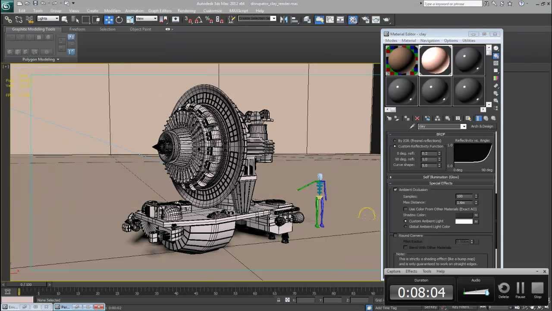Click the Sample Type sphere icon
Image resolution: width=552 pixels, height=311 pixels.
point(496,48)
